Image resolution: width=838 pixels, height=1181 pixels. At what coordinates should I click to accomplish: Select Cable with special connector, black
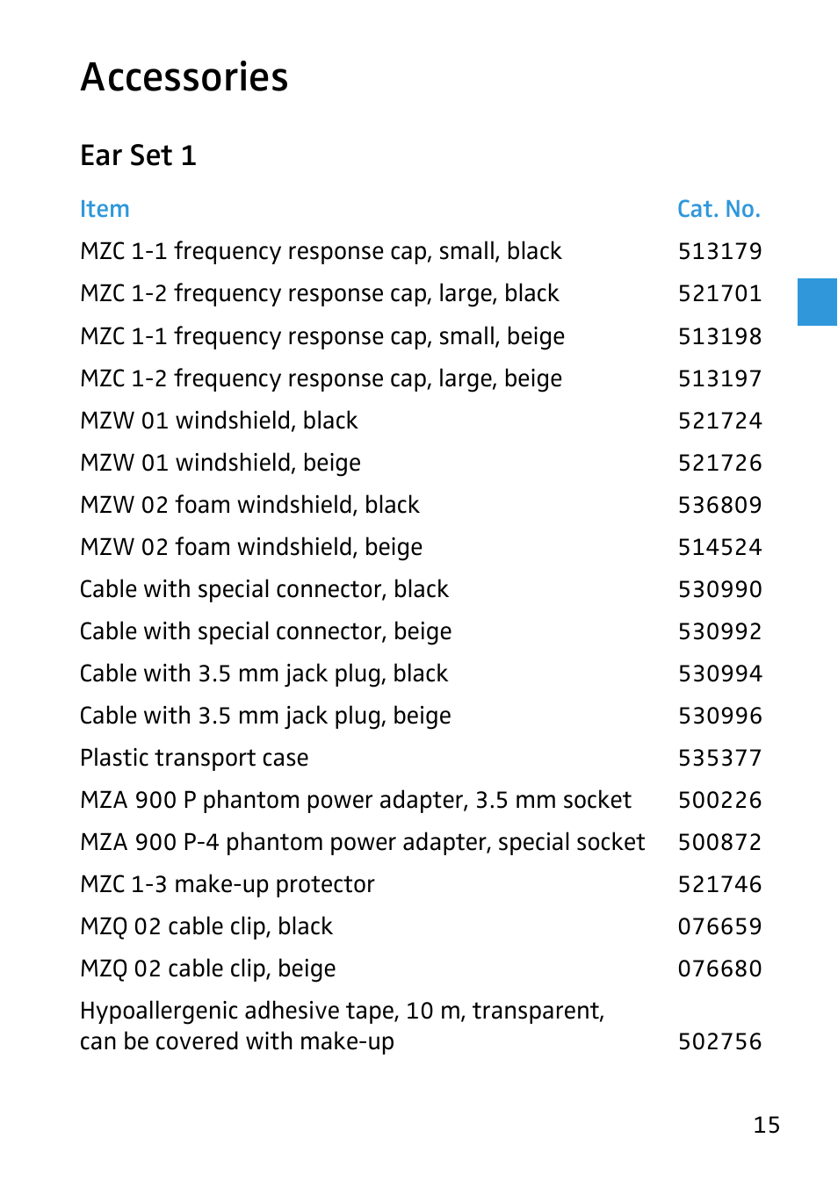pyautogui.click(x=264, y=589)
